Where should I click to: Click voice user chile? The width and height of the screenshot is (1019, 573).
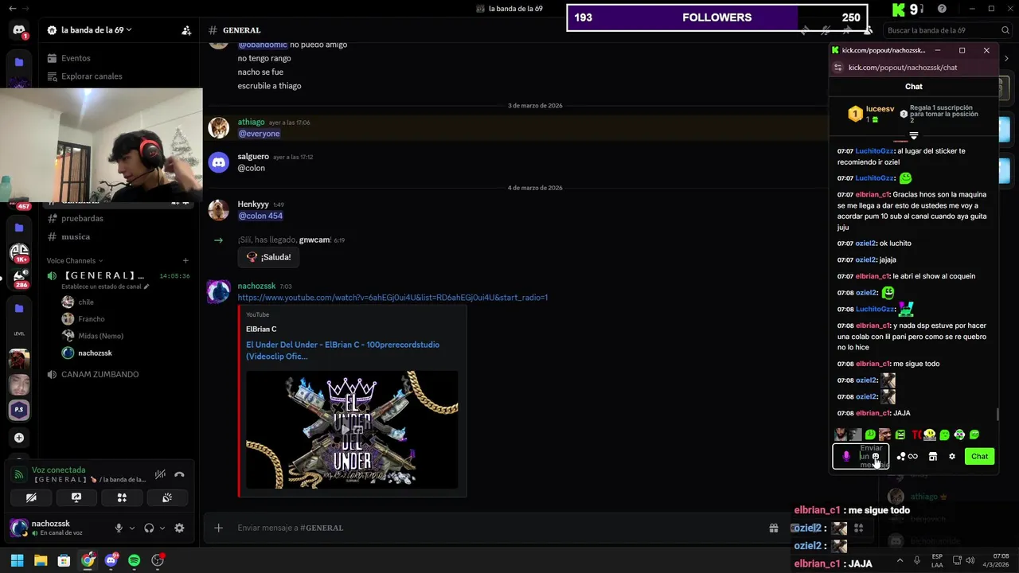85,302
